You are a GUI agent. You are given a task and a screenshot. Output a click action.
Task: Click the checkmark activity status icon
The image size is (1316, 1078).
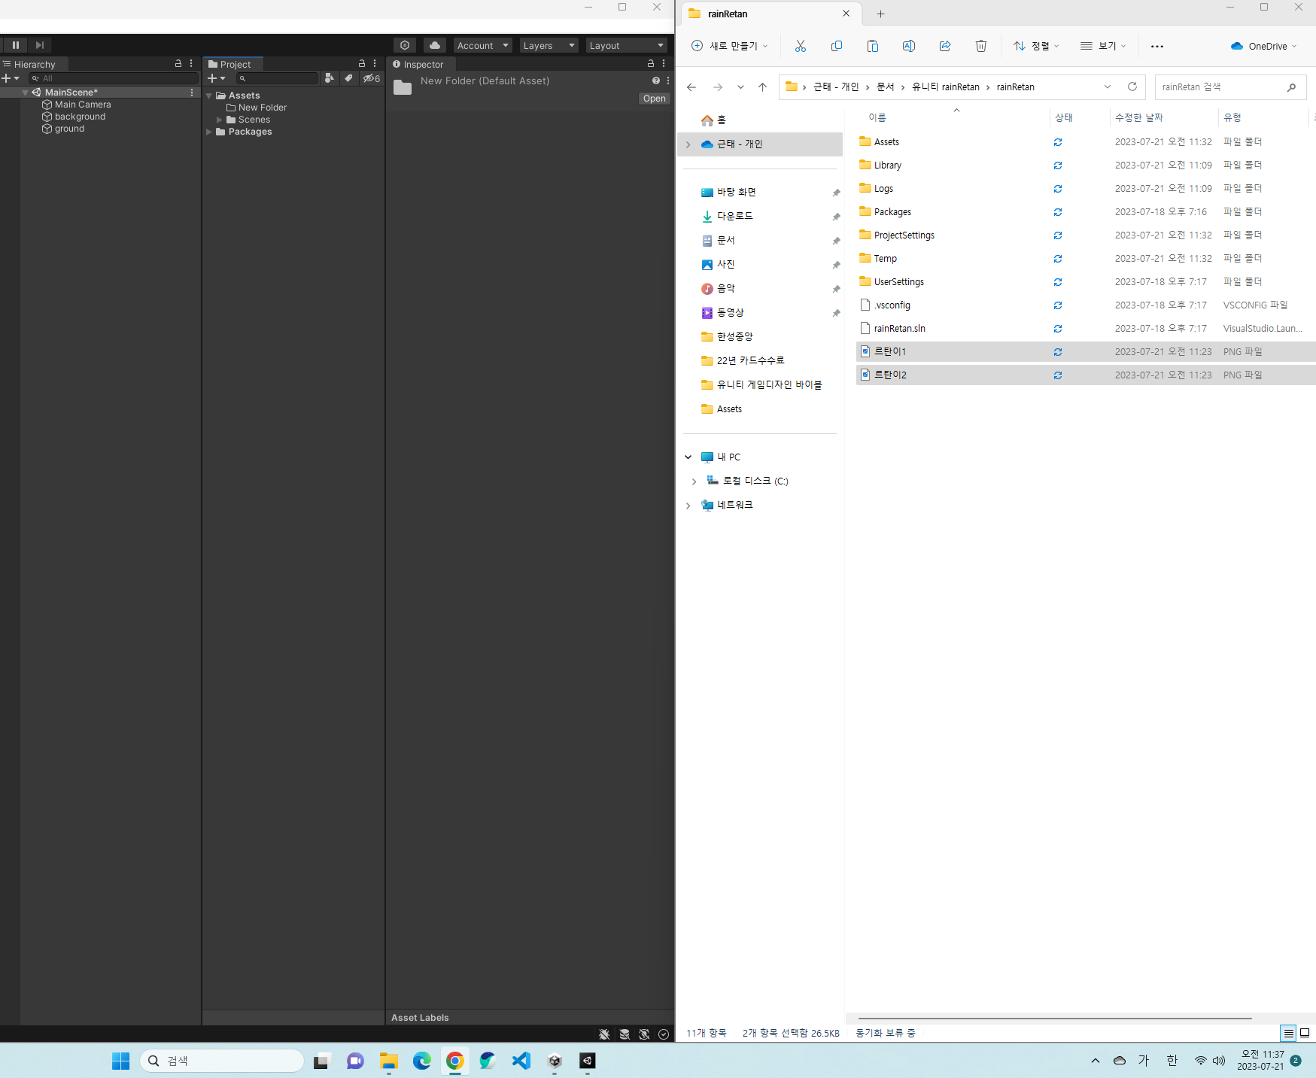(664, 1034)
